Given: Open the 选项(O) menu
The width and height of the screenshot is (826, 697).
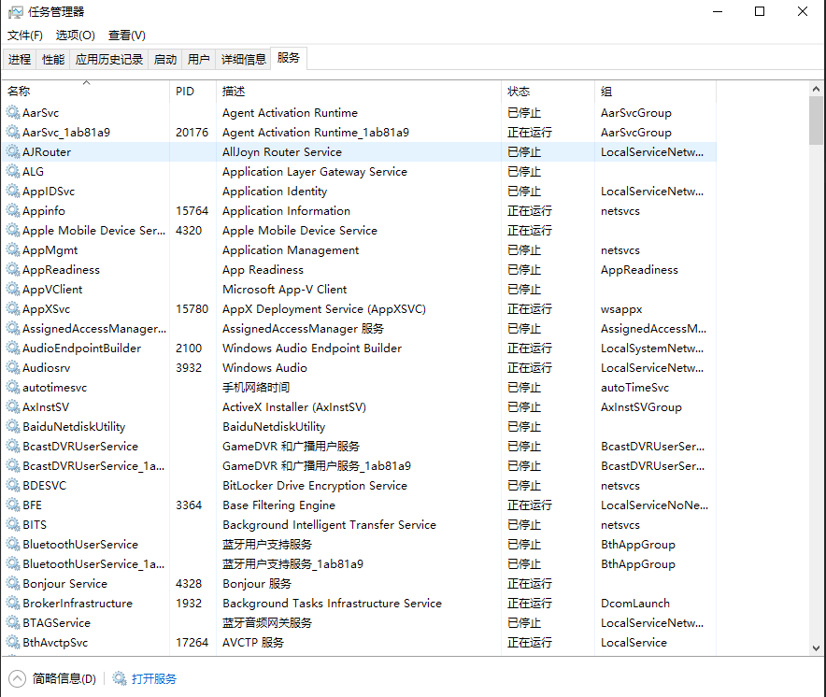Looking at the screenshot, I should click(x=75, y=36).
